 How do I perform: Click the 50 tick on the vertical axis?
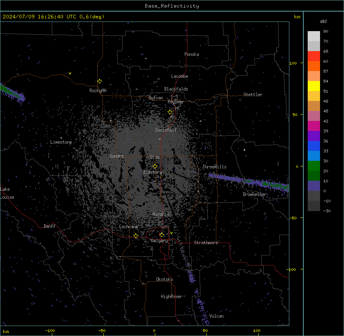pos(295,115)
